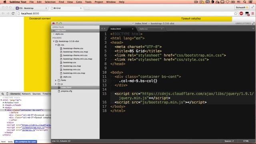Close the BS Grid browser tab
Viewport: 256px width, 144px height.
click(x=81, y=8)
